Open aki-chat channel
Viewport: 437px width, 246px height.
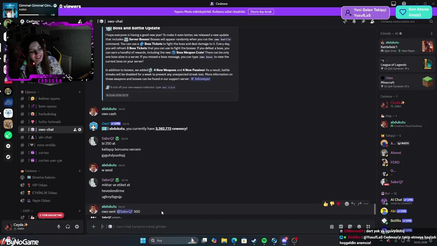pyautogui.click(x=51, y=137)
